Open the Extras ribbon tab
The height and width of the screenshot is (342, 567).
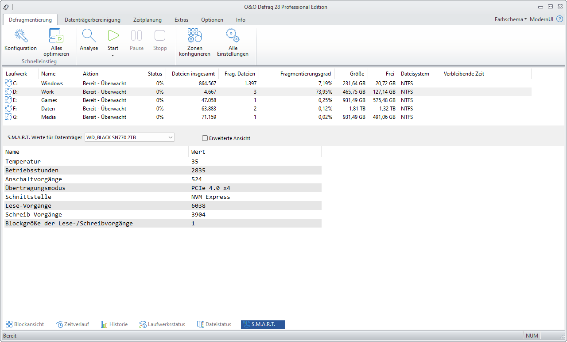(x=181, y=20)
